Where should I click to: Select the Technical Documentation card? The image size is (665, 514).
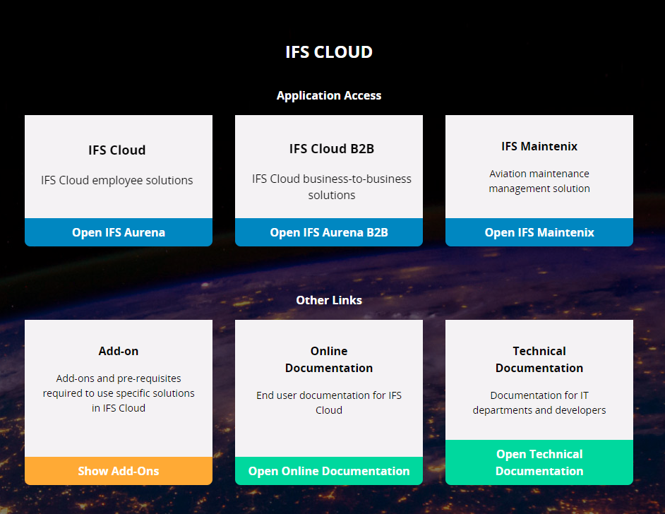tap(539, 381)
